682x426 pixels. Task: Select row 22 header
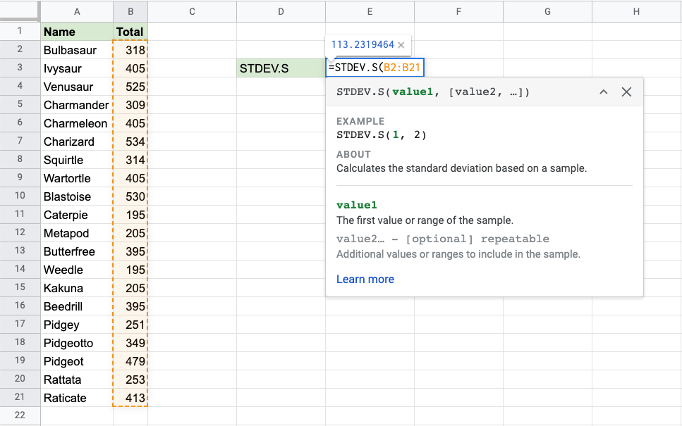pos(20,416)
